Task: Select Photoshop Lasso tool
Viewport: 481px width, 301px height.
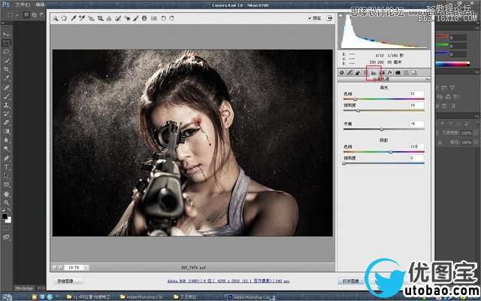Action: coord(7,52)
